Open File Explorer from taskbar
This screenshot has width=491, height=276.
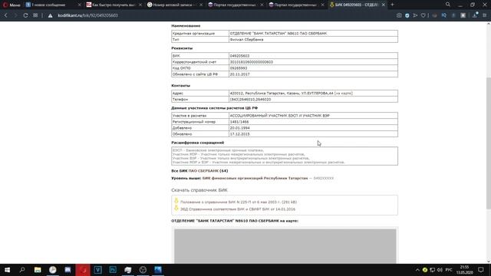tap(38, 270)
